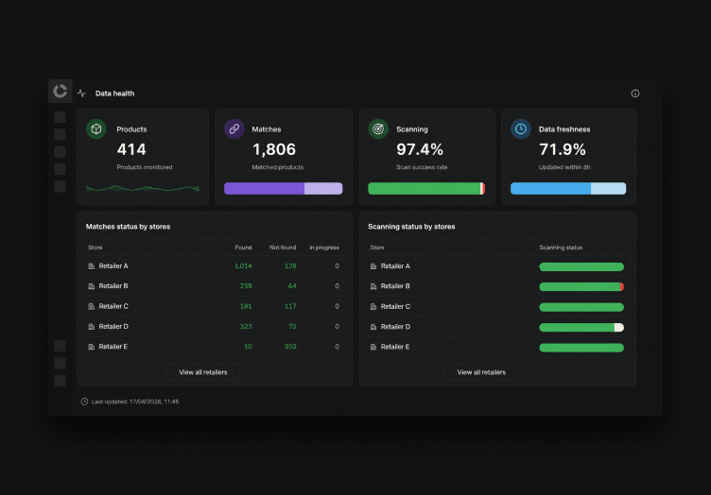Select the first sidebar menu placeholder
711x495 pixels.
pyautogui.click(x=60, y=117)
